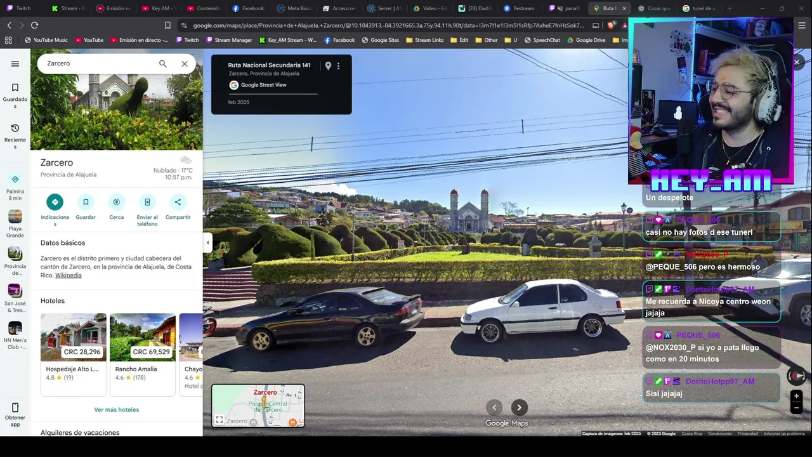Open the Recientes history icon
Screen dimensions: 812x457
pyautogui.click(x=15, y=128)
